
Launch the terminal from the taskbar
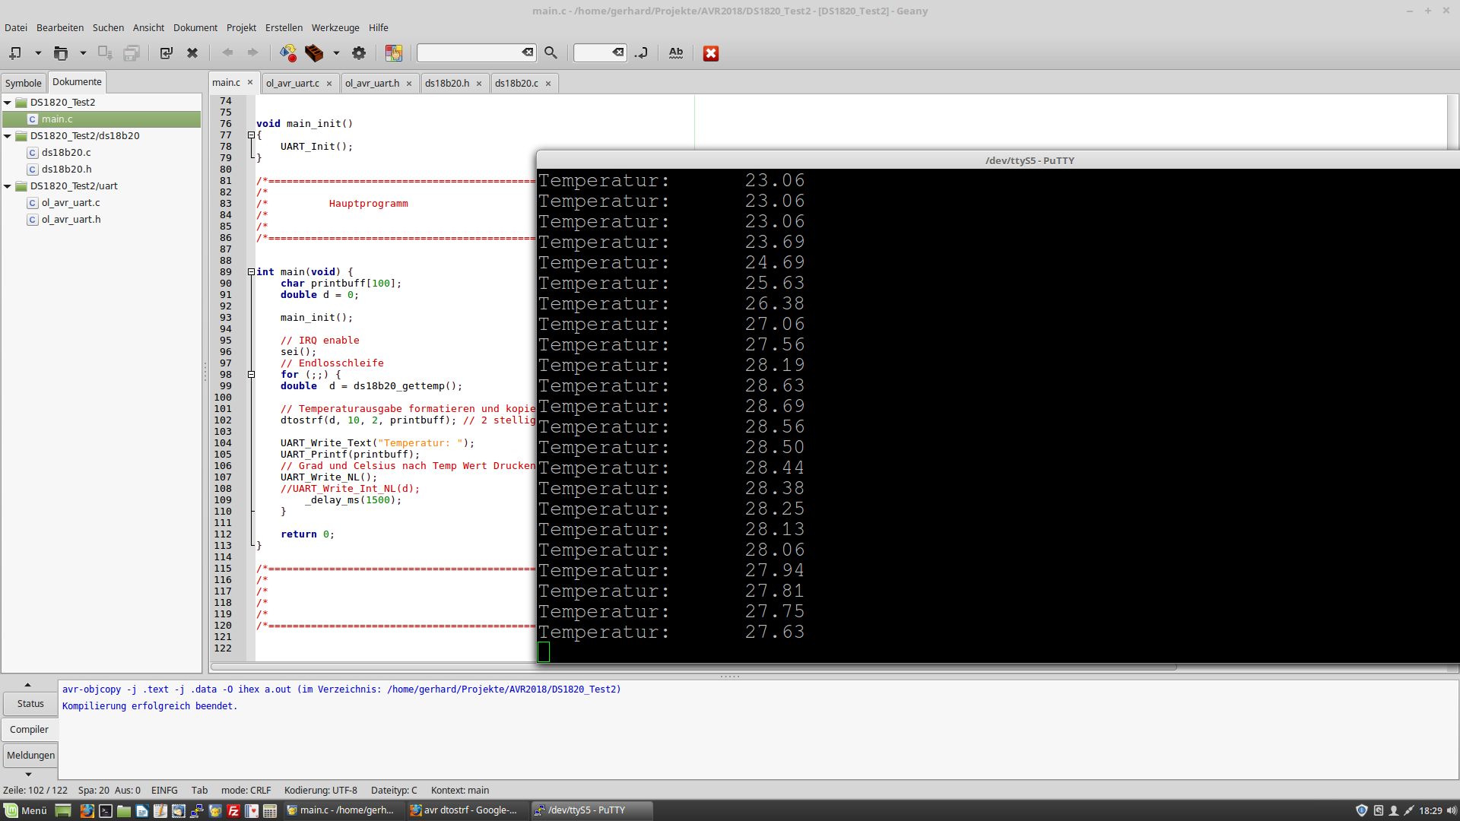(106, 811)
